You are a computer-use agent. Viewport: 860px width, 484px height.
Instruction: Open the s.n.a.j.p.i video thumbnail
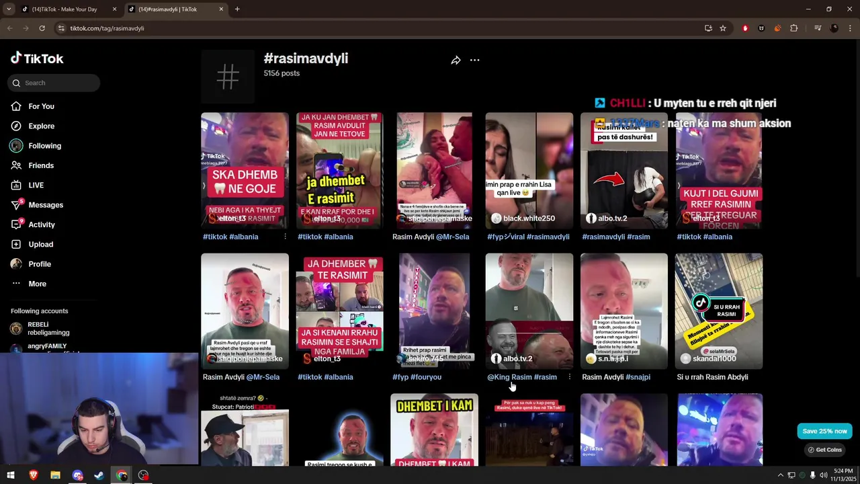(x=623, y=311)
